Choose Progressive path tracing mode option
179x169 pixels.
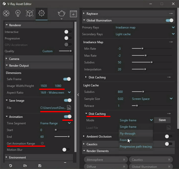coord(136,147)
